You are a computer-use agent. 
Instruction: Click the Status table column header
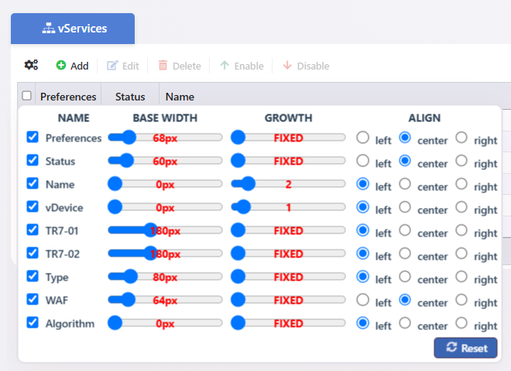click(x=130, y=97)
